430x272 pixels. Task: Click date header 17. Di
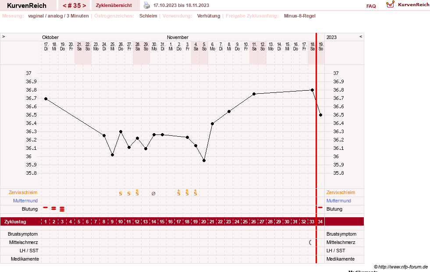(46, 46)
